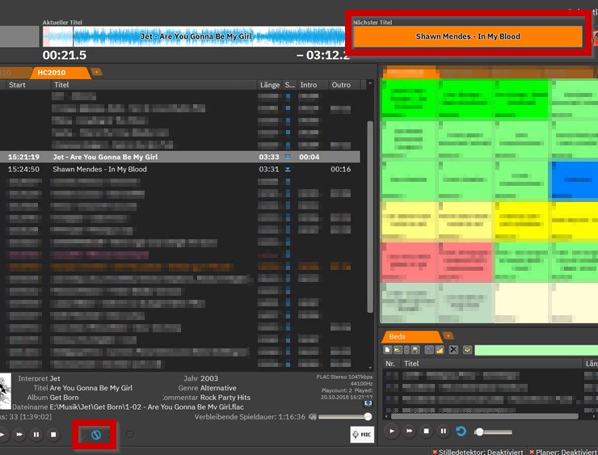Click the transition icon in the Jet row
Screen dimensions: 598x455
click(288, 157)
